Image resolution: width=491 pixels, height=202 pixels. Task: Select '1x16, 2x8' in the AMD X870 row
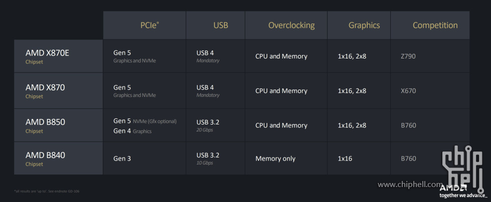(x=352, y=91)
